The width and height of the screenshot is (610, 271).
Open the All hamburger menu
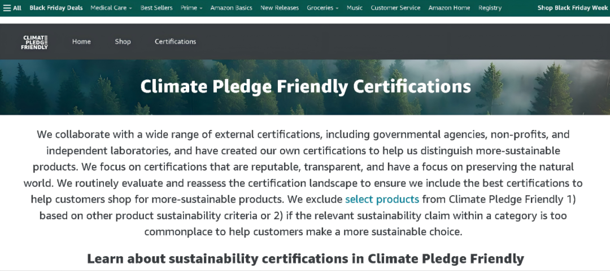pyautogui.click(x=12, y=8)
